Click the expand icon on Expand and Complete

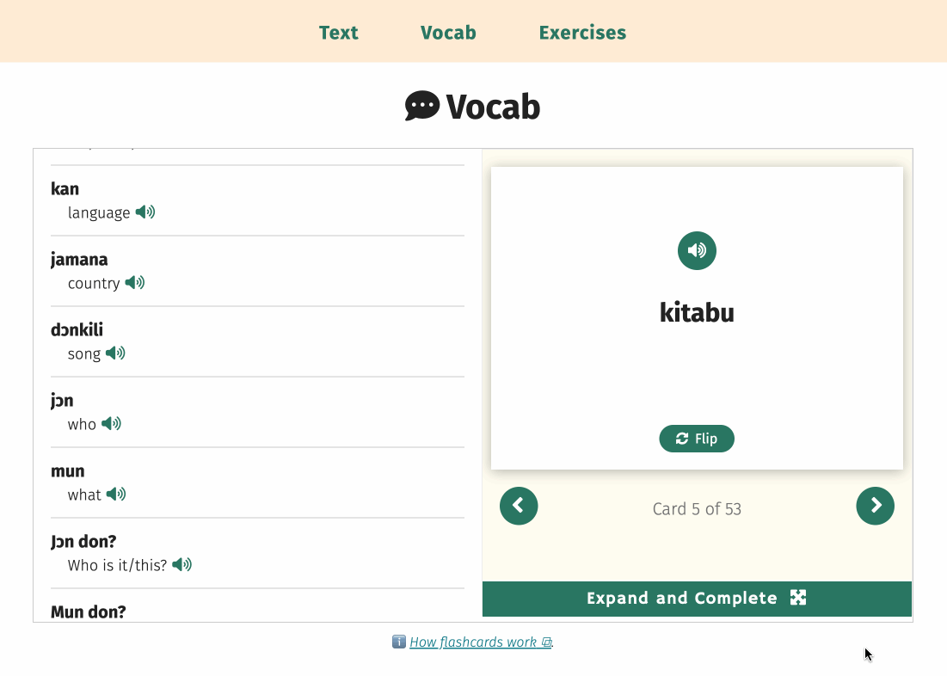click(798, 598)
